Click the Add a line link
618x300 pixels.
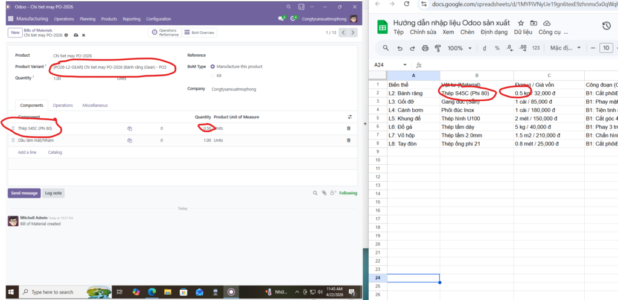click(x=27, y=152)
